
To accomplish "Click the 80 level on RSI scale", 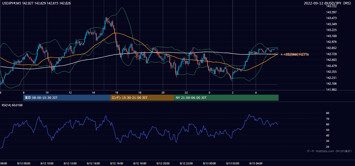I will tap(328, 113).
